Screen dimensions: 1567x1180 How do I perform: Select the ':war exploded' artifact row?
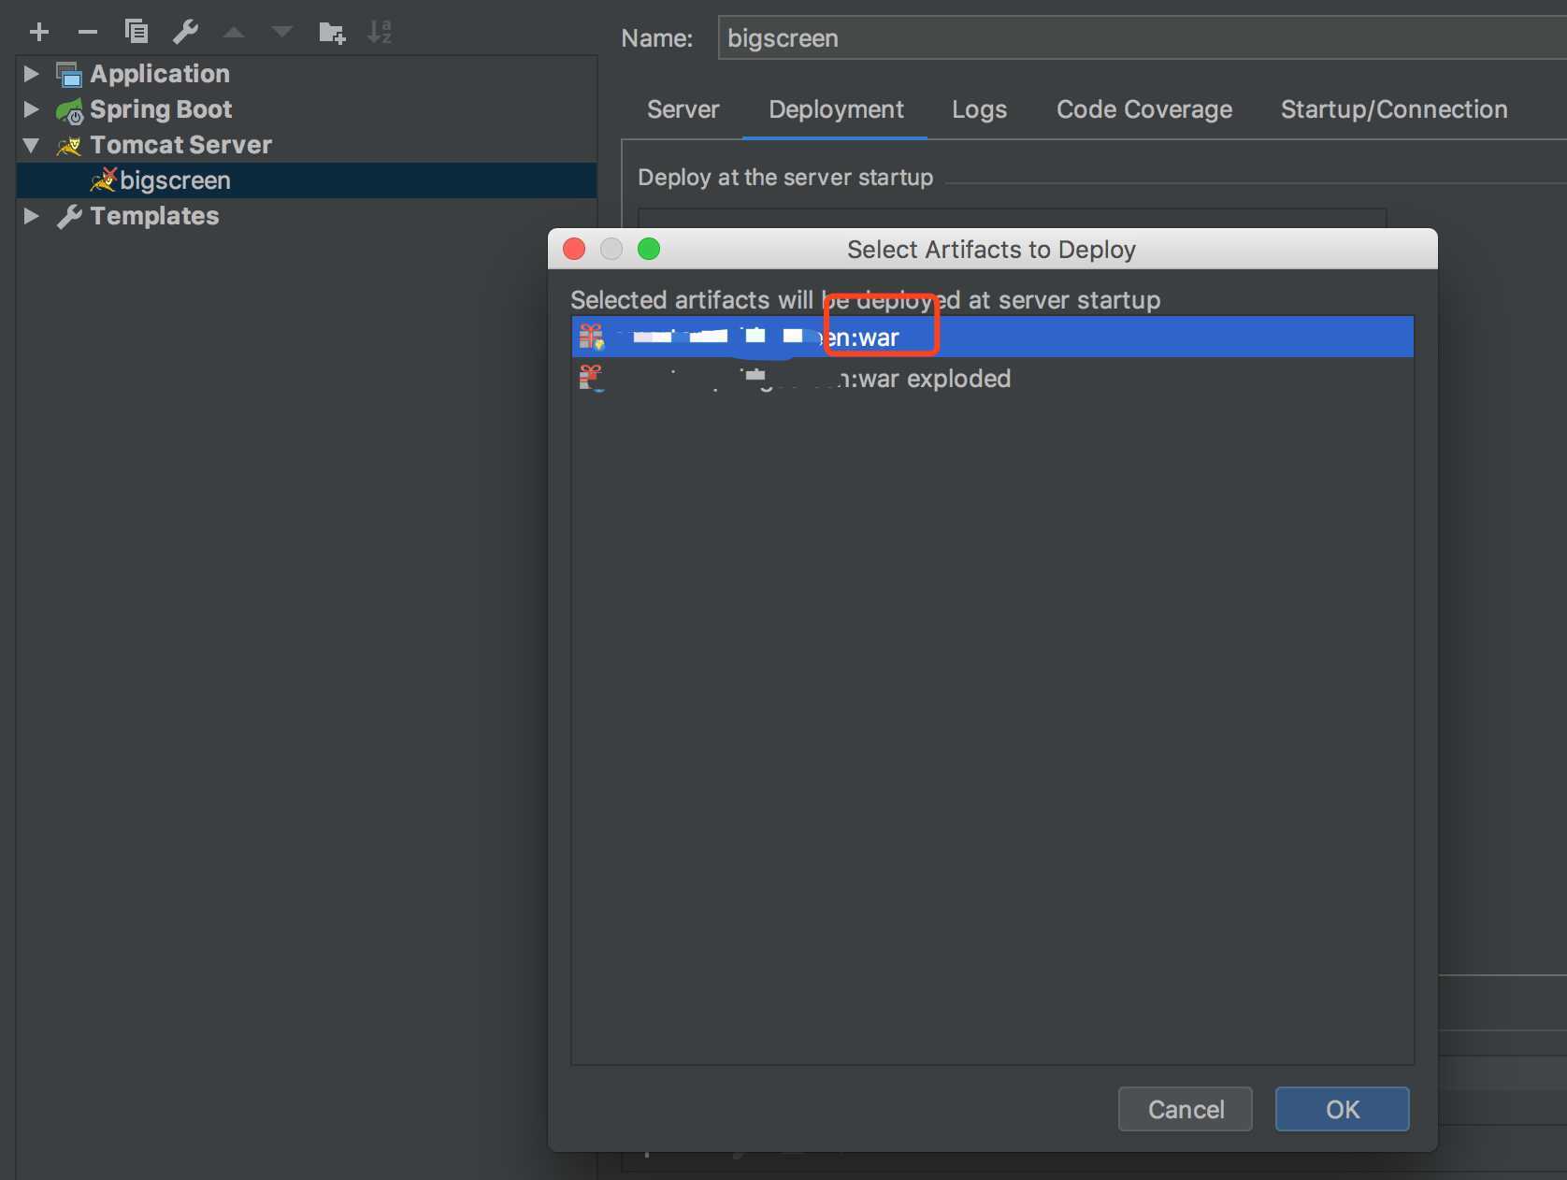pyautogui.click(x=993, y=378)
